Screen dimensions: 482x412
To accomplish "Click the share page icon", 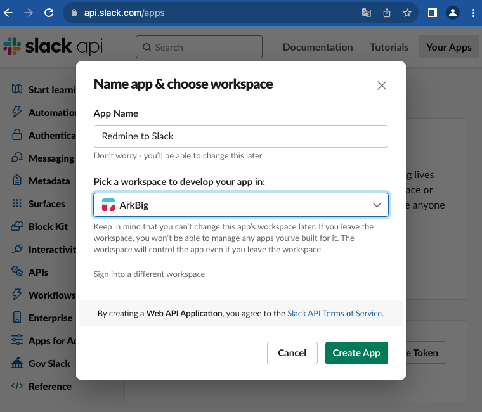I will tap(387, 13).
